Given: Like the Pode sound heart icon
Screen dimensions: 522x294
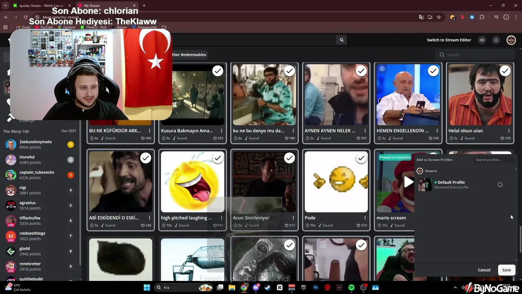Looking at the screenshot, I should click(358, 225).
